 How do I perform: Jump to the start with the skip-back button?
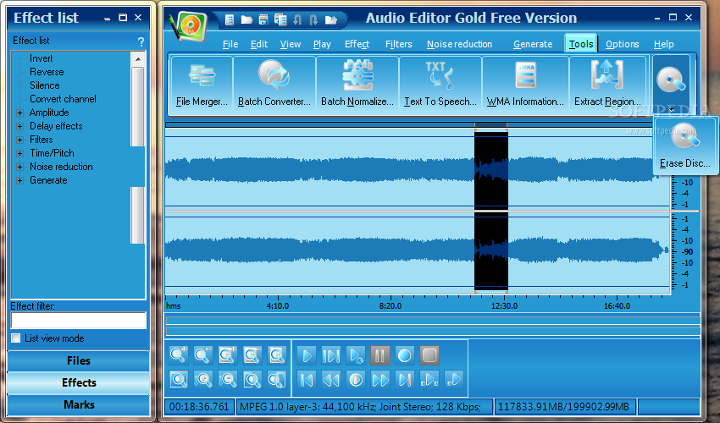pos(307,380)
